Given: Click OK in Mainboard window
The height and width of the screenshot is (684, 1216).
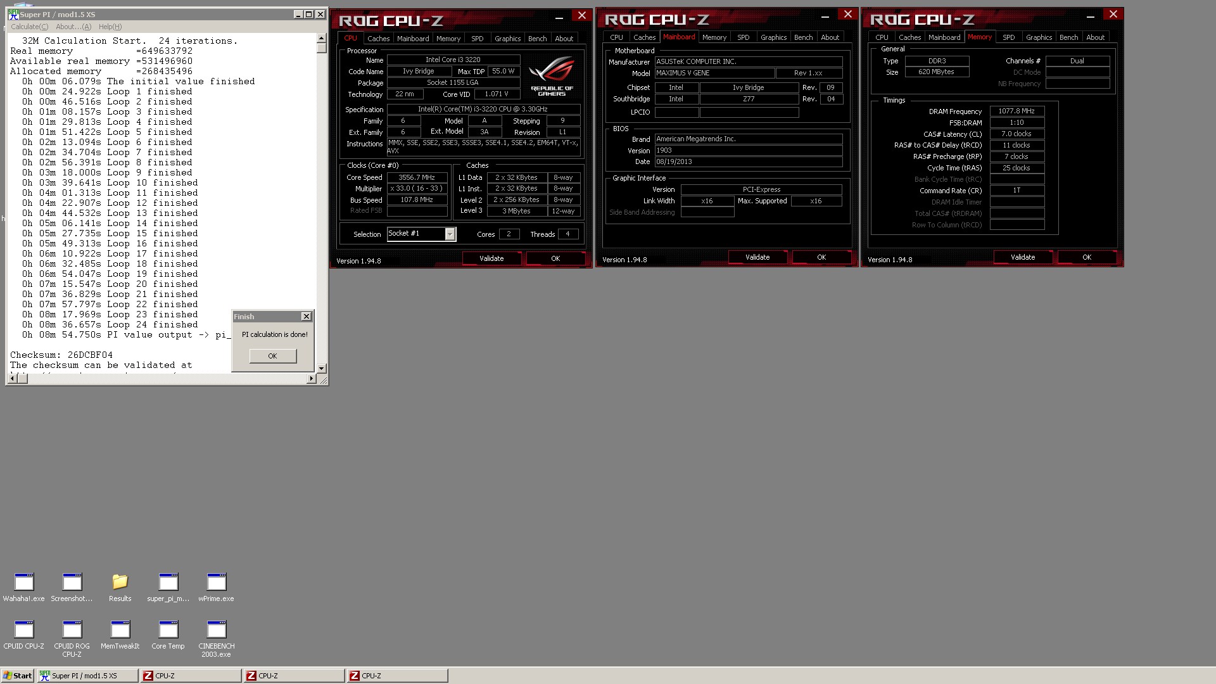Looking at the screenshot, I should coord(821,257).
